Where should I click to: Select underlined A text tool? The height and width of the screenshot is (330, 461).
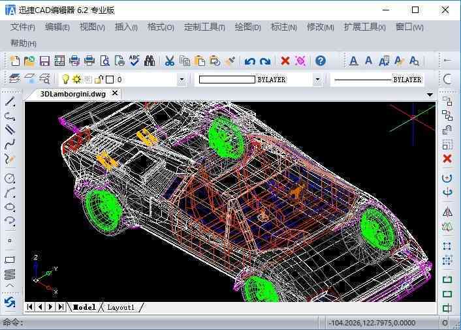(x=354, y=61)
